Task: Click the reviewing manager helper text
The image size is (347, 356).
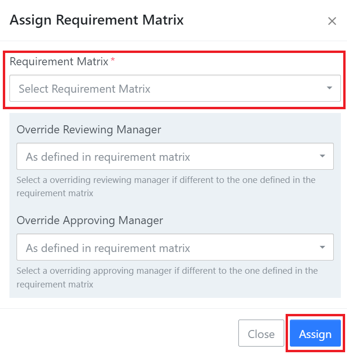Action: 166,187
